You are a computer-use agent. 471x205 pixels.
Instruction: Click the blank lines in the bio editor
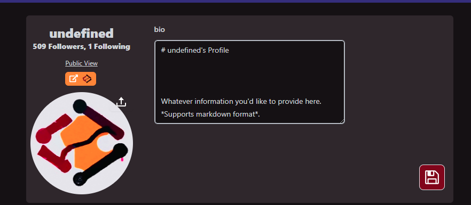click(x=249, y=76)
